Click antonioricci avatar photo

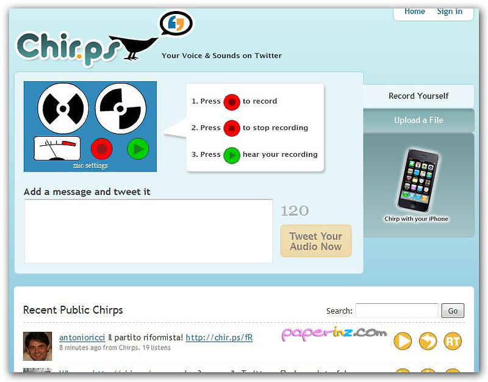[38, 346]
